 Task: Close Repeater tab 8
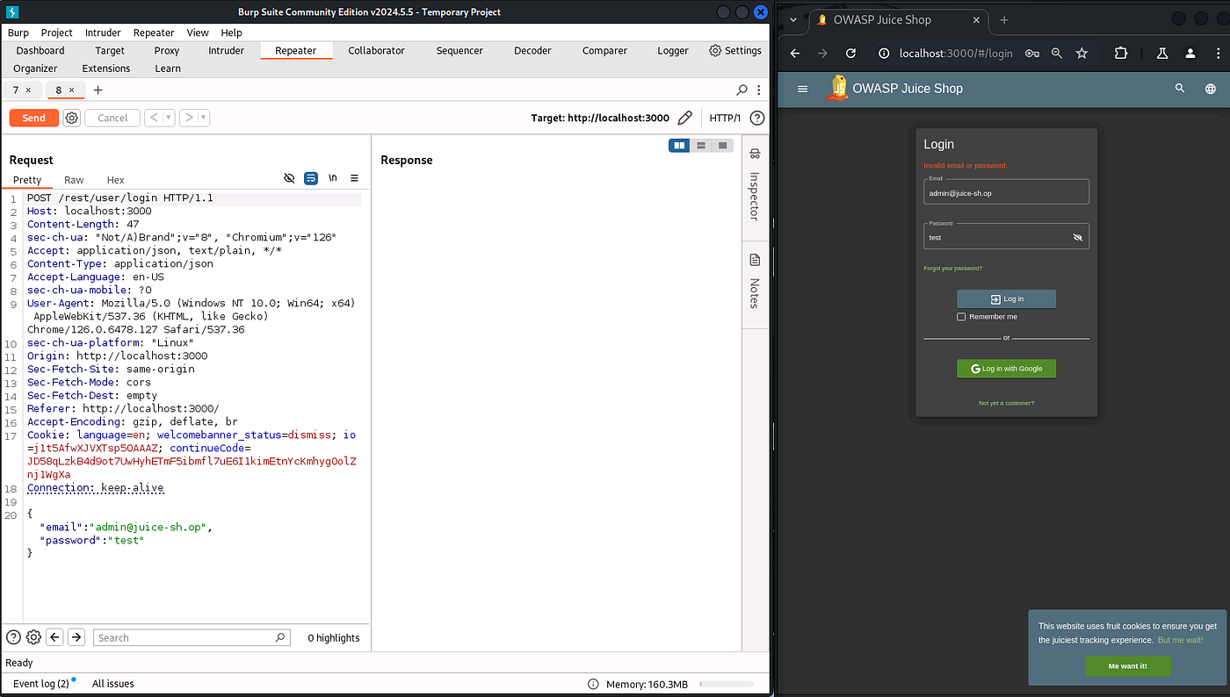[74, 90]
